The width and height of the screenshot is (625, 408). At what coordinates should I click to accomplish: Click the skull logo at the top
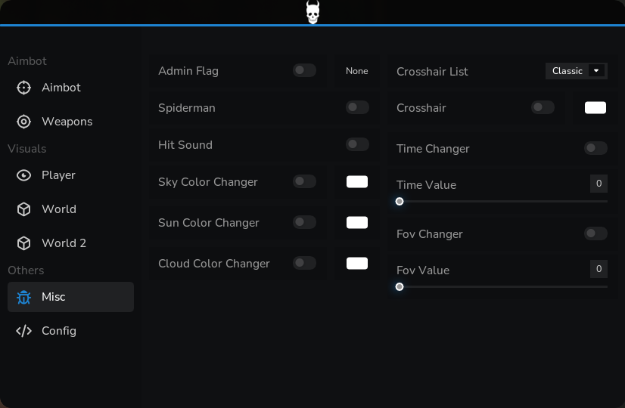pos(313,12)
